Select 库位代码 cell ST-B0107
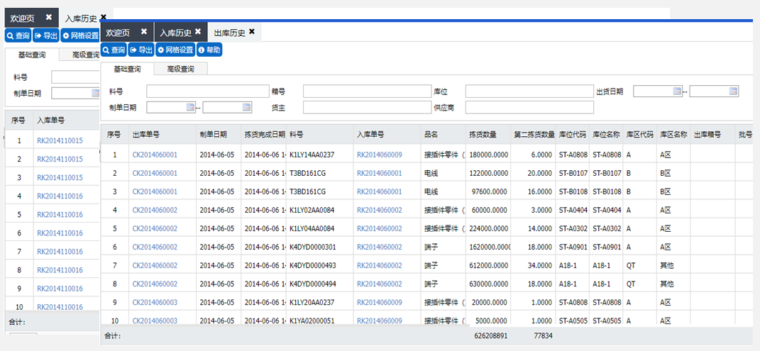 coord(573,173)
